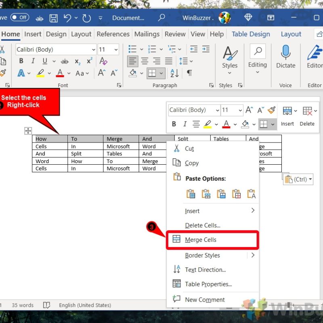The image size is (323, 323).
Task: Switch to the Design tab
Action: [x=56, y=34]
